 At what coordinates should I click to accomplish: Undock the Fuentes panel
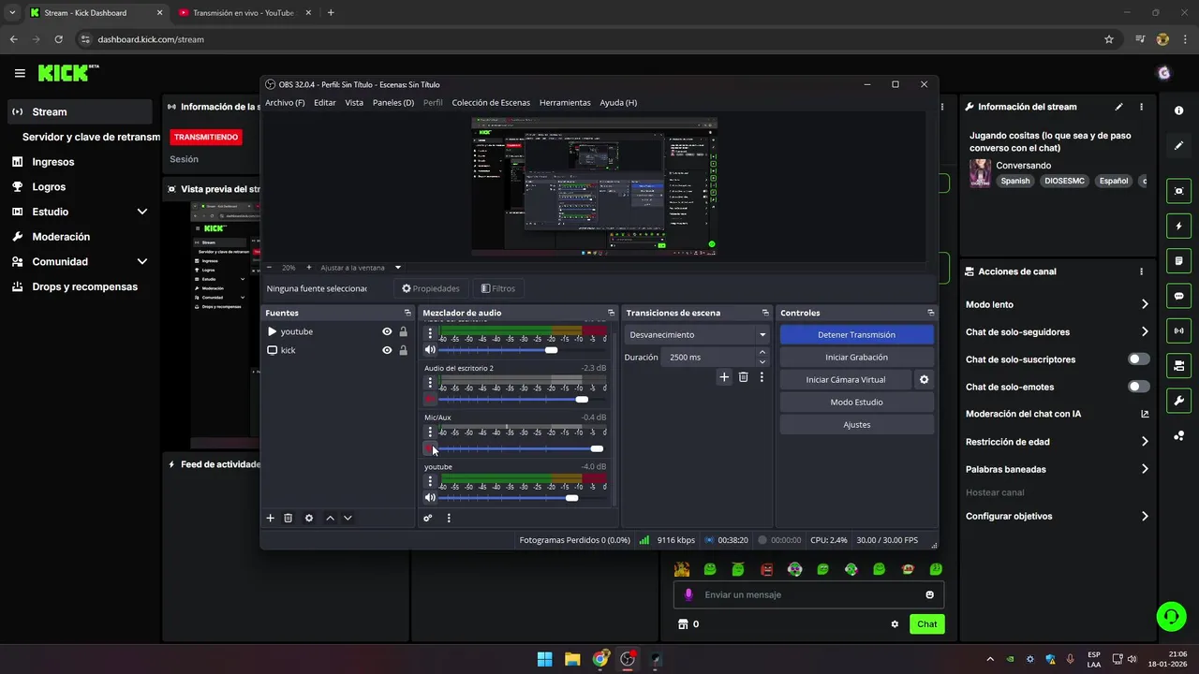407,313
